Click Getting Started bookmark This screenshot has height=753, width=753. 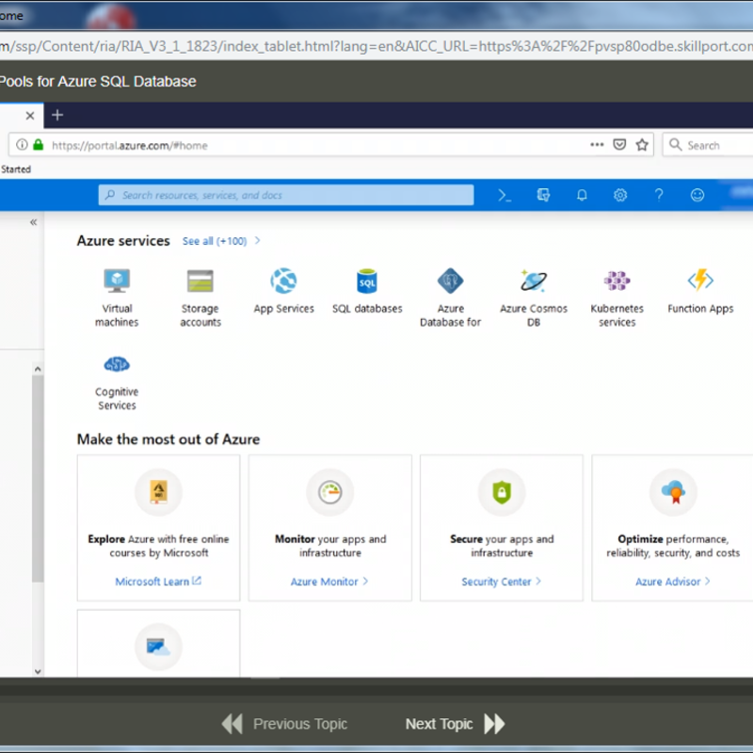[x=15, y=169]
